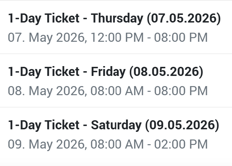This screenshot has height=166, width=232.
Task: Click the Friday 08:00 AM - 08:00 PM time line
Action: (x=108, y=91)
